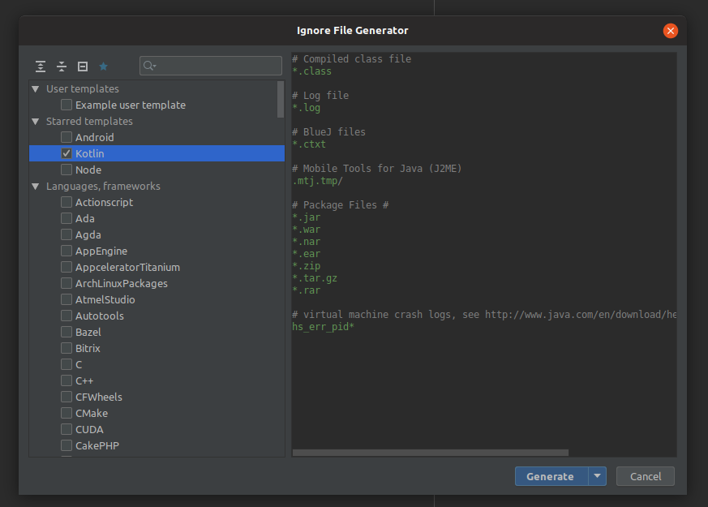Select the Node row label
The width and height of the screenshot is (708, 507).
coord(88,170)
